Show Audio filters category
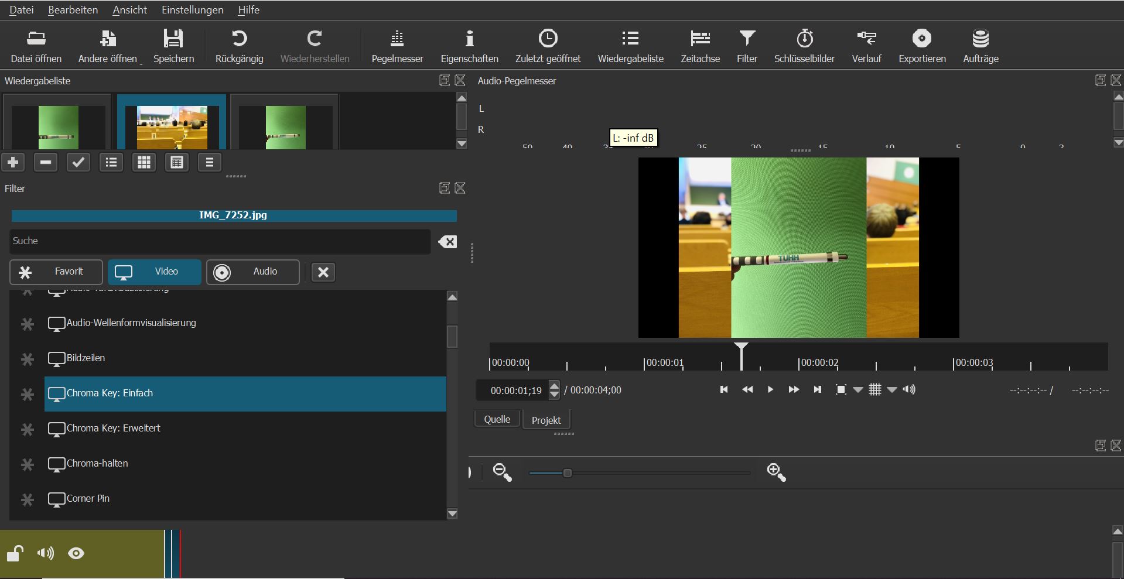 tap(252, 272)
